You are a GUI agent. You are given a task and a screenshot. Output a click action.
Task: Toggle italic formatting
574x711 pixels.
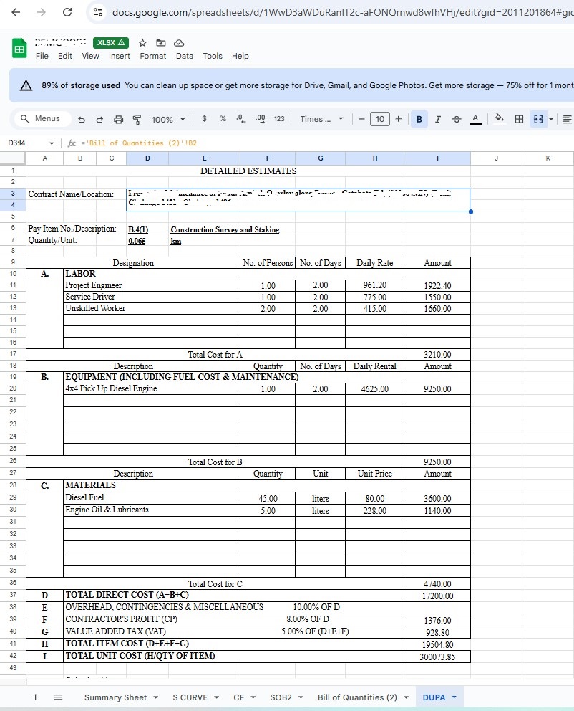tap(438, 119)
